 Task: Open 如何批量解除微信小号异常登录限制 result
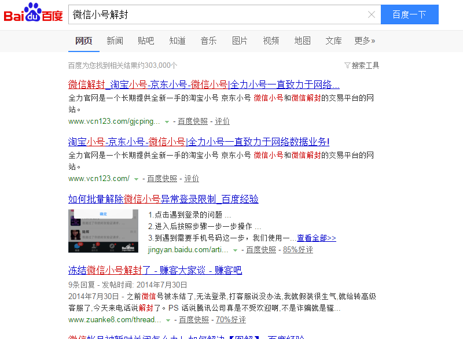point(163,199)
